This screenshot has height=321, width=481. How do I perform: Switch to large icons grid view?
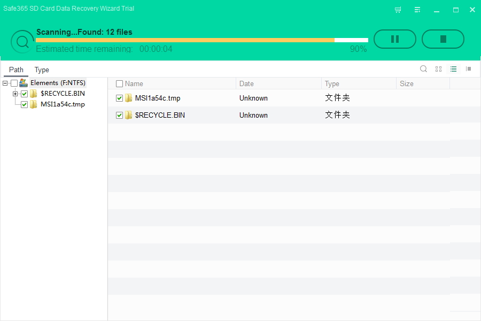438,69
